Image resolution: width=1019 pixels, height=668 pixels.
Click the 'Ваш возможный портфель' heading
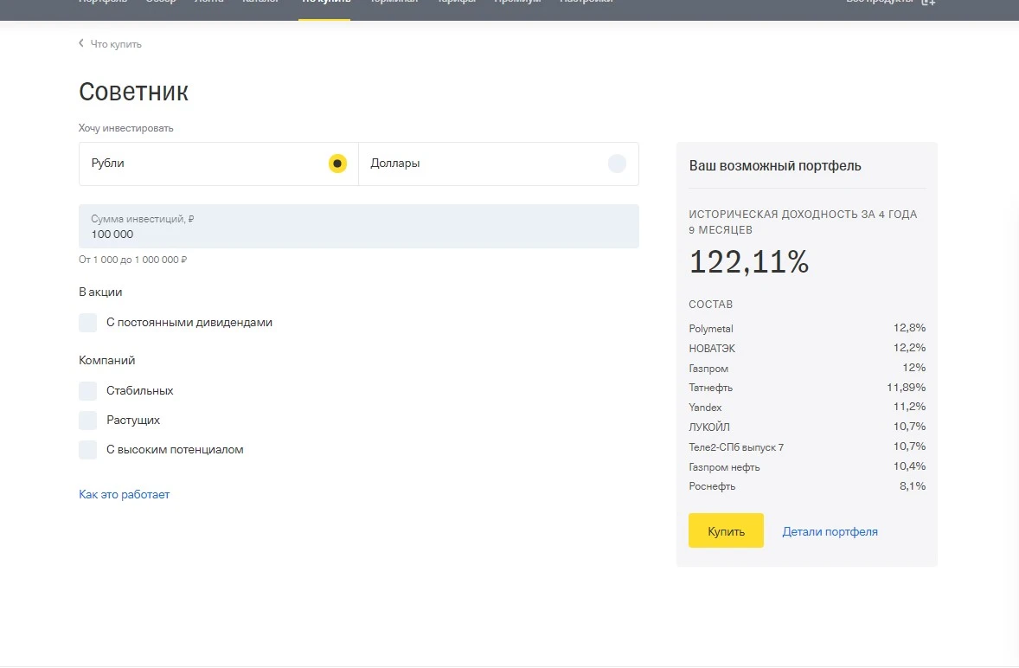[x=775, y=165]
